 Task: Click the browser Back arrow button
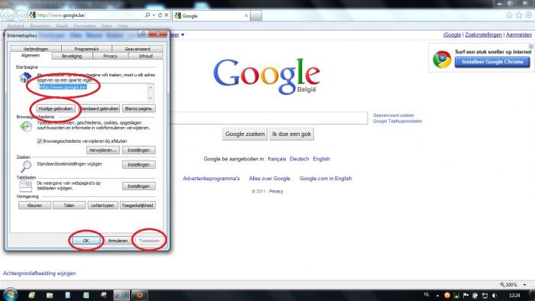point(8,15)
